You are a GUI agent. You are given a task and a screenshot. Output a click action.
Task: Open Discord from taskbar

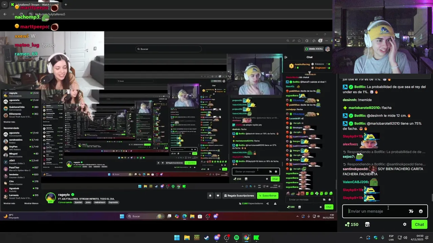click(217, 238)
